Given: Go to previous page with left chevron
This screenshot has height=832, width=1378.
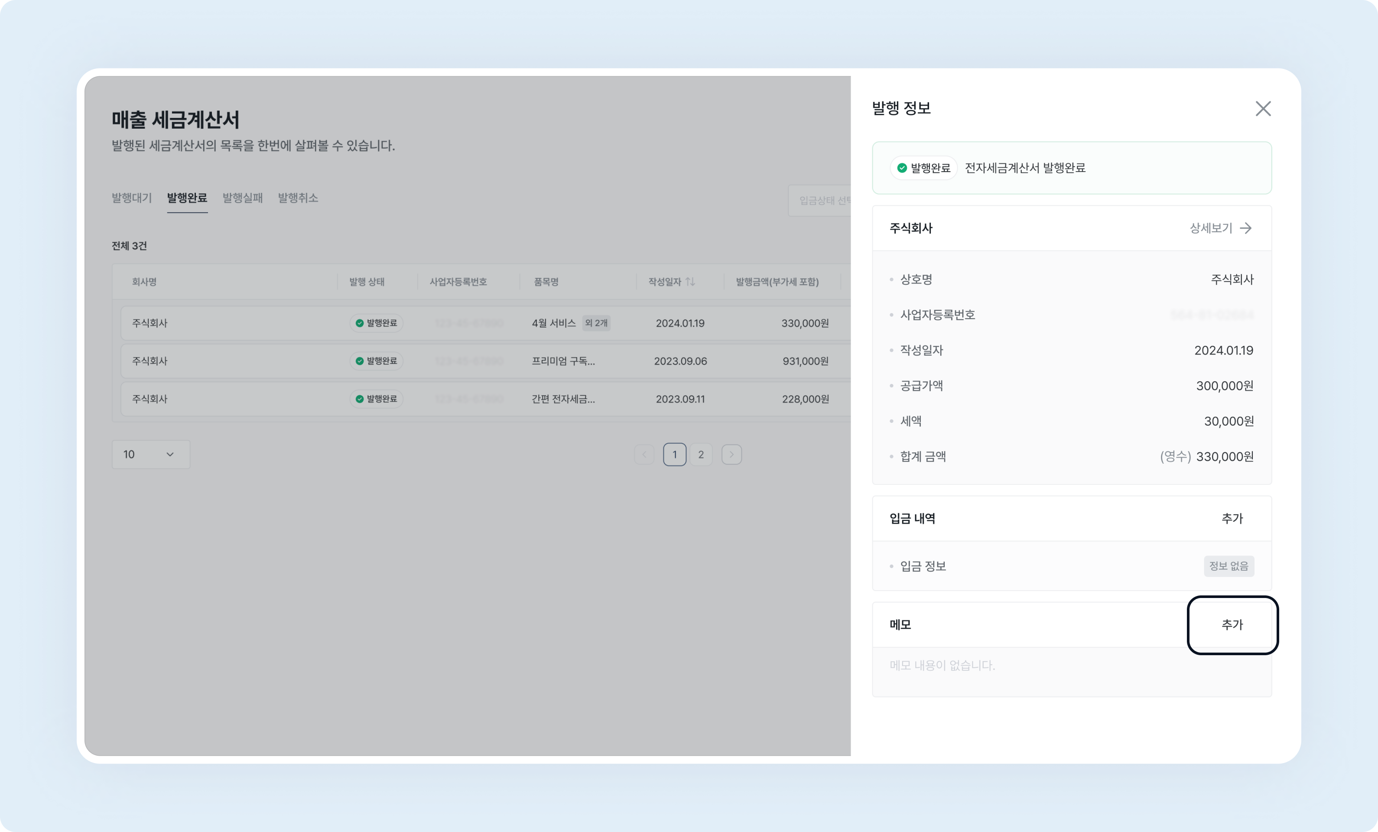Looking at the screenshot, I should coord(644,455).
